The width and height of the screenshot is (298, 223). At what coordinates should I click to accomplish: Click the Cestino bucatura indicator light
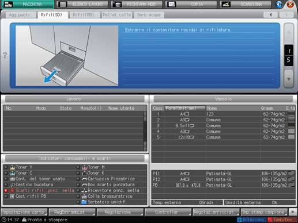point(6,184)
